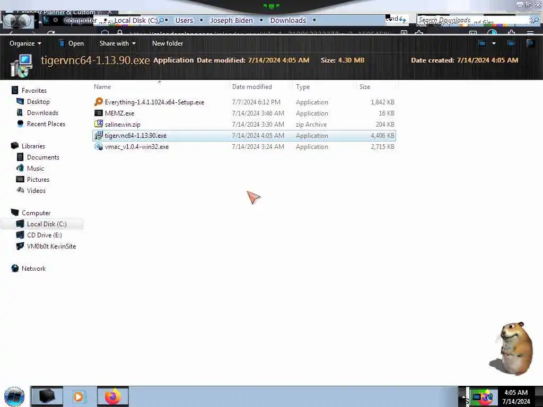Click the refresh icon in address bar
Screen dimensions: 543x407
click(x=402, y=20)
